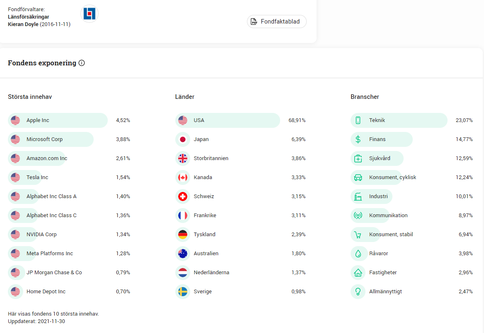
Task: Click the Fastigheter house icon
Action: [x=358, y=273]
